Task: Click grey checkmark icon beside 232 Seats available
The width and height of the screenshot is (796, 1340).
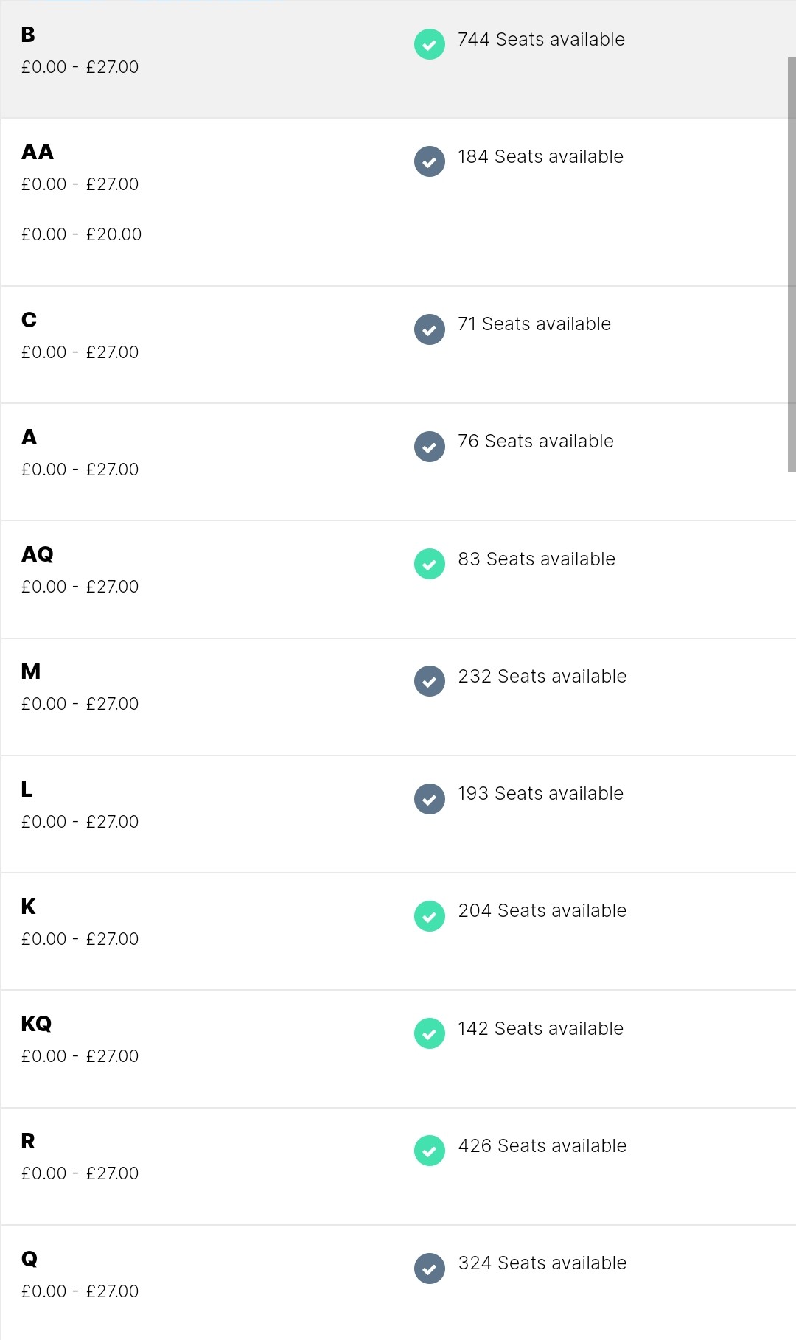Action: (430, 681)
